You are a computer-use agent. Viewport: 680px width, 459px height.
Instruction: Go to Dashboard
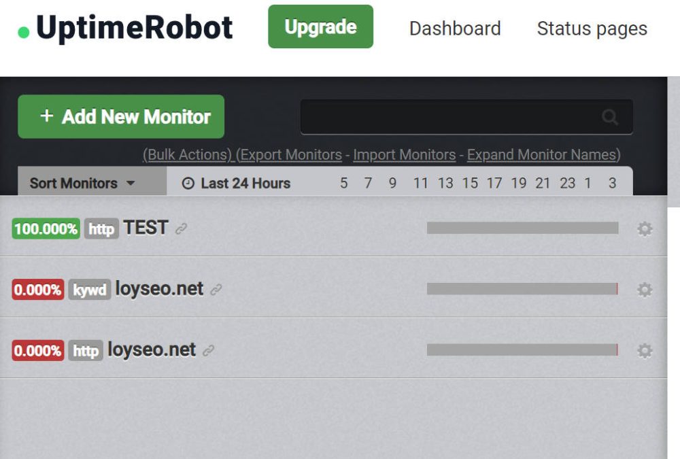coord(455,29)
